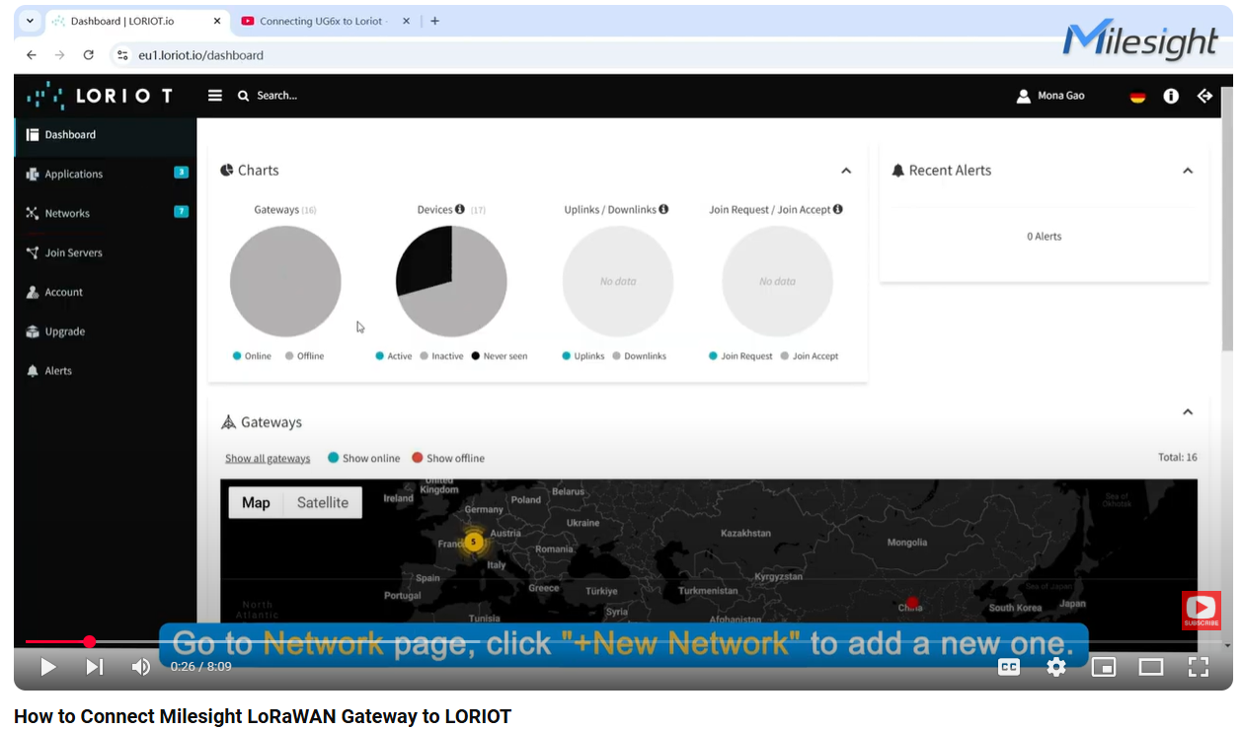Toggle Never seen legend in Devices chart

point(500,356)
